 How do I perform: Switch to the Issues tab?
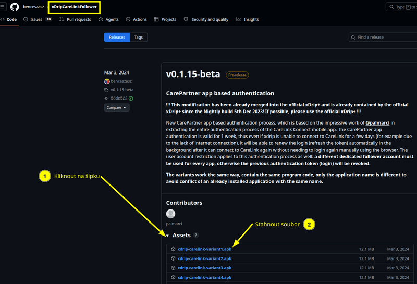click(38, 19)
